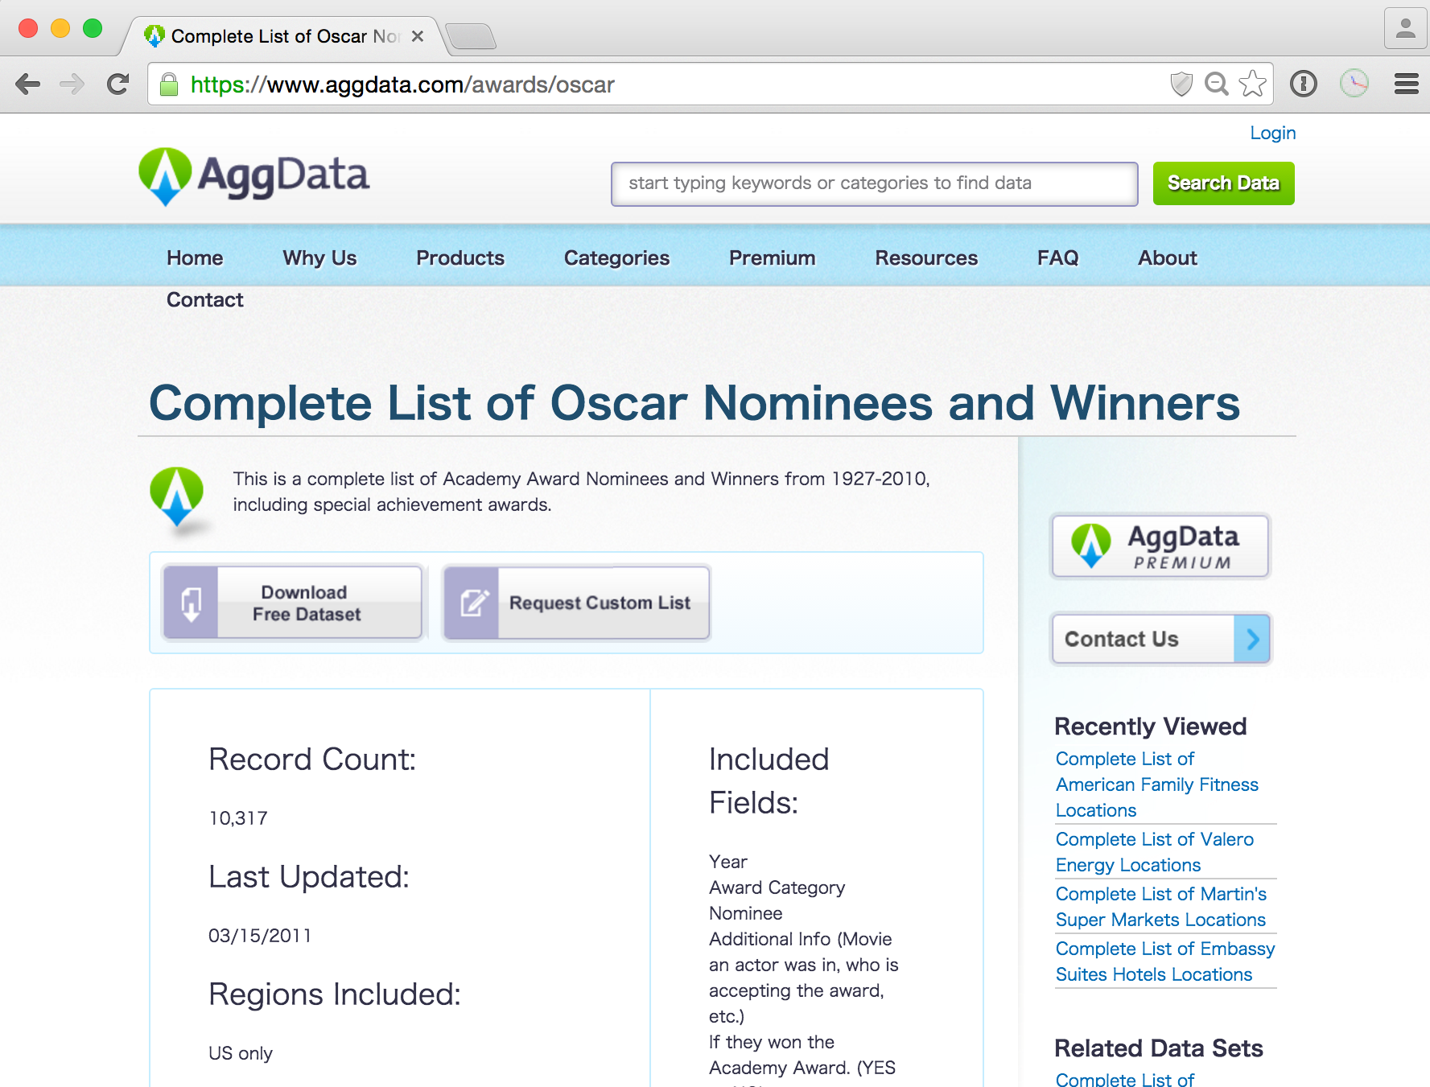1430x1087 pixels.
Task: Open Valero Energy Locations link
Action: (1155, 852)
